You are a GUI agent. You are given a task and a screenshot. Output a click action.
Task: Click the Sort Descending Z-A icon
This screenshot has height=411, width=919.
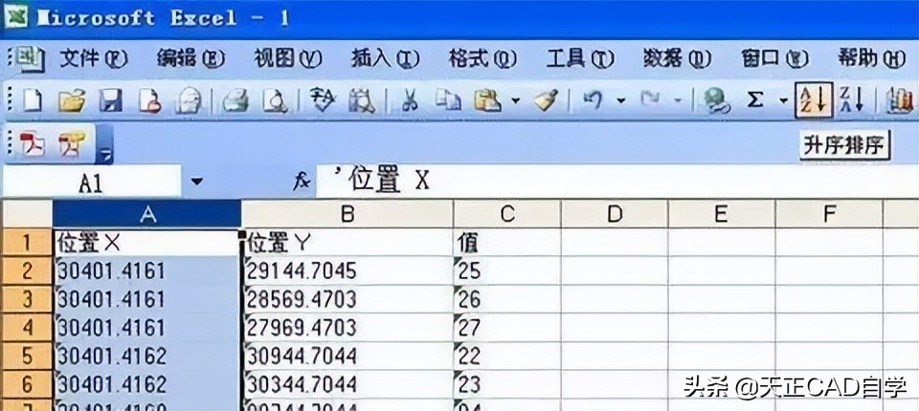tap(852, 100)
